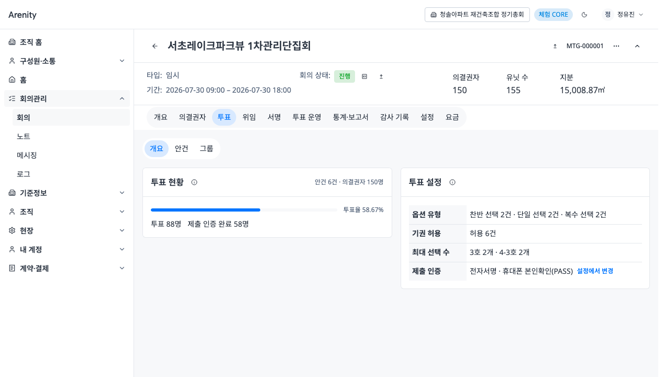Click the small square icon next to 진행 status
Screen dimensions: 664x377
pos(364,76)
